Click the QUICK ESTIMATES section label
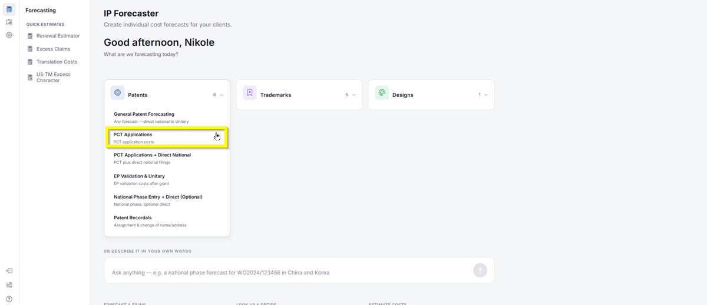The height and width of the screenshot is (305, 707). 45,25
